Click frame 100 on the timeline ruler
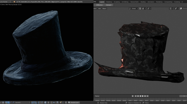This screenshot has width=187, height=104. tap(127, 100)
